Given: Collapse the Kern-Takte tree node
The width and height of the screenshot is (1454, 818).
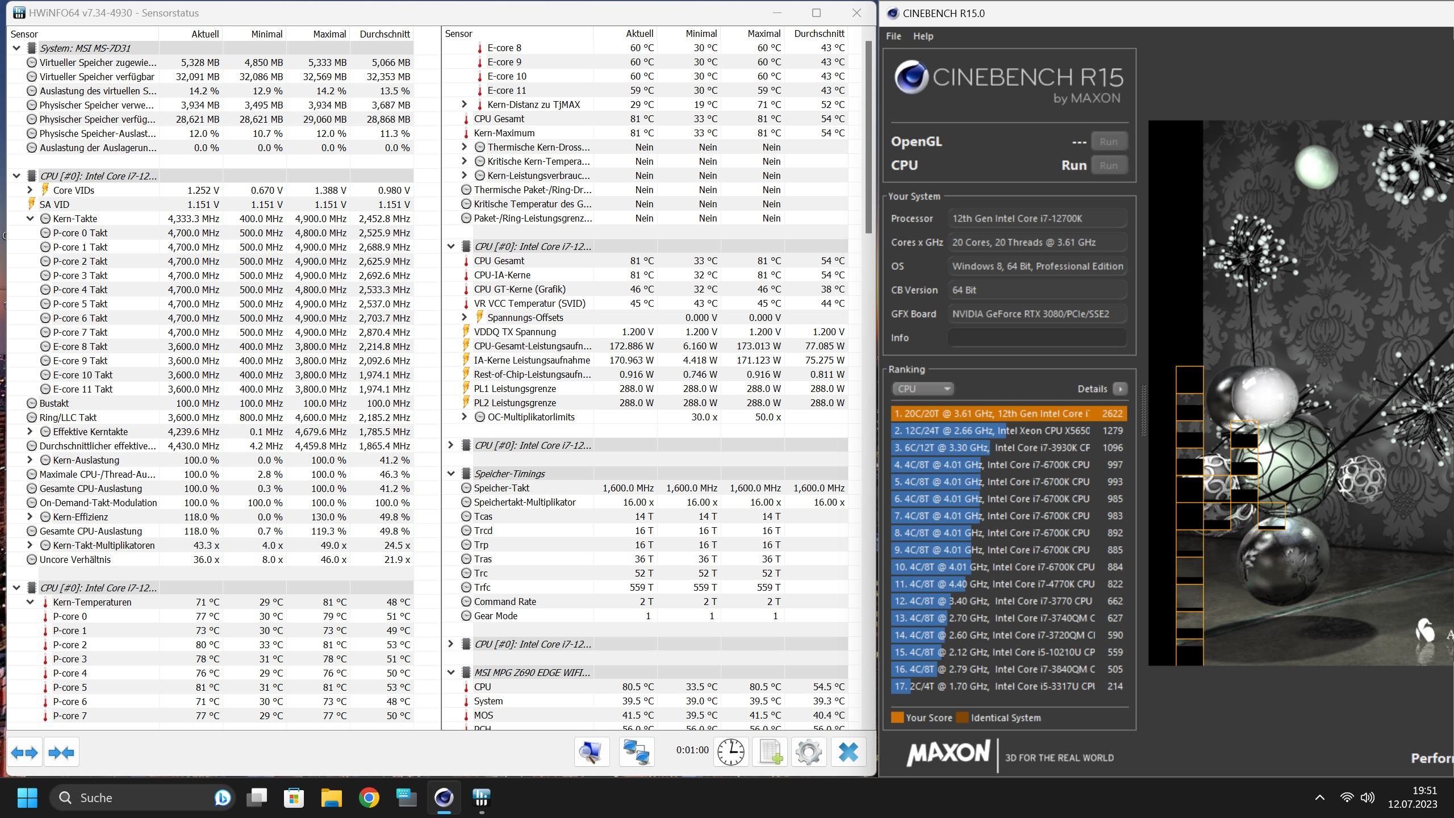Looking at the screenshot, I should (30, 219).
